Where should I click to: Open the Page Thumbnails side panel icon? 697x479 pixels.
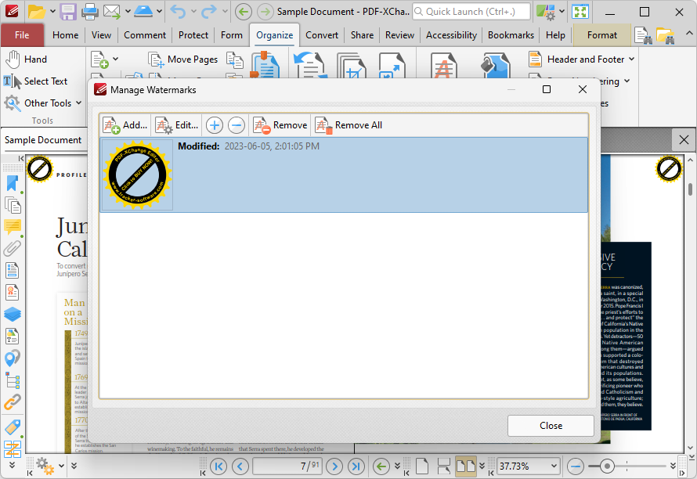[13, 205]
